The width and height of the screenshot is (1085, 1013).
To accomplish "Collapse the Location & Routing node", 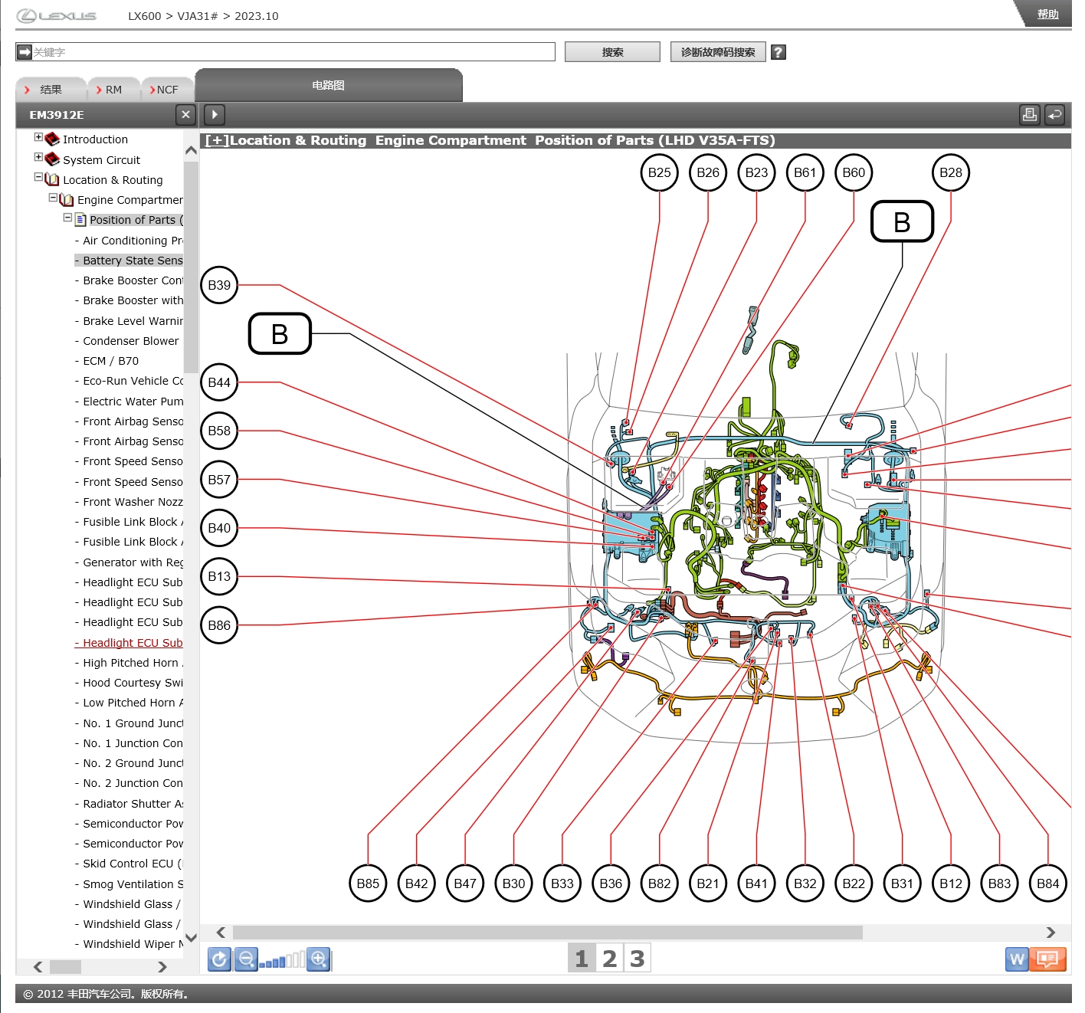I will click(x=38, y=178).
